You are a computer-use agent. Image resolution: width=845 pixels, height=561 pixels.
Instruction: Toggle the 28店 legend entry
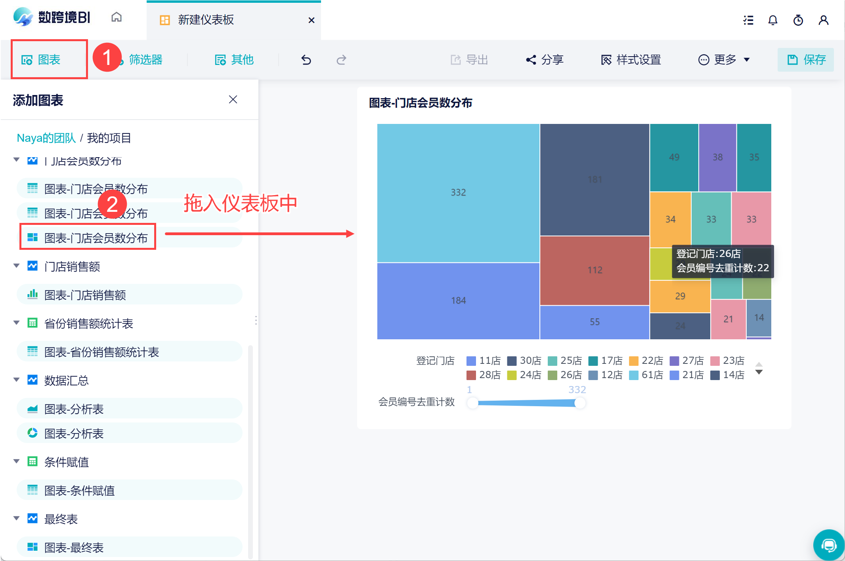(x=484, y=375)
